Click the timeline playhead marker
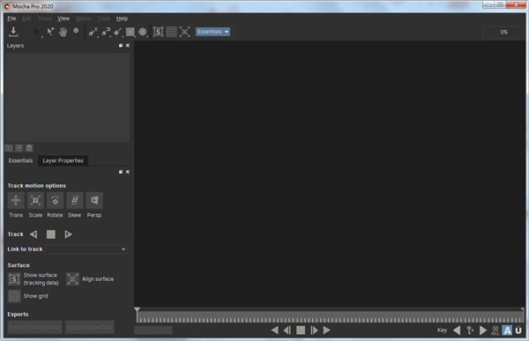This screenshot has height=341, width=529. click(x=137, y=309)
